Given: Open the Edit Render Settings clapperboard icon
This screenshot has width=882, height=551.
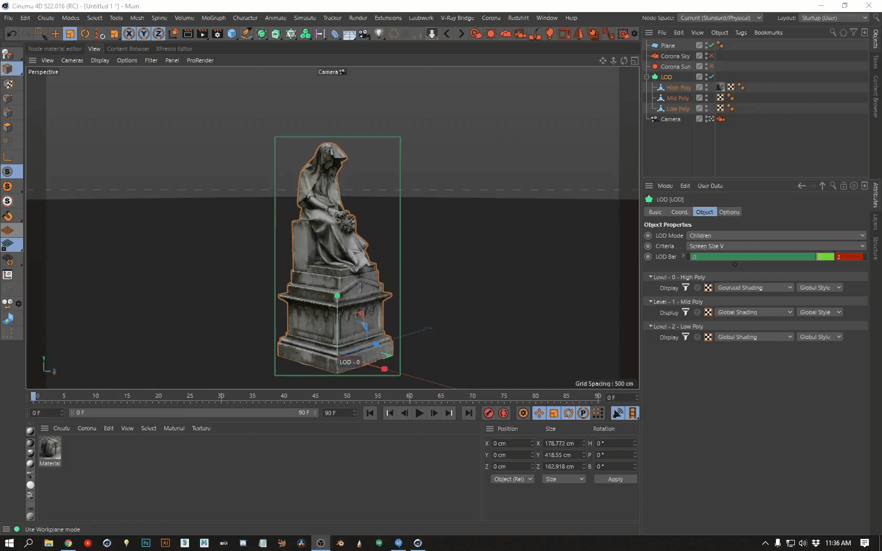Looking at the screenshot, I should (x=217, y=34).
